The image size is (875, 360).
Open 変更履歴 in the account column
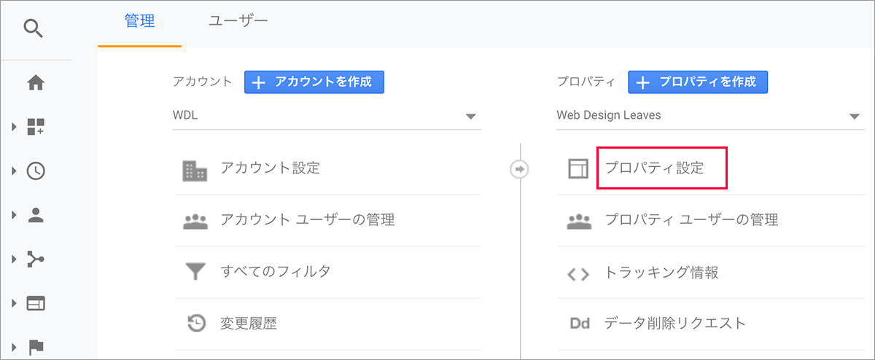[249, 323]
